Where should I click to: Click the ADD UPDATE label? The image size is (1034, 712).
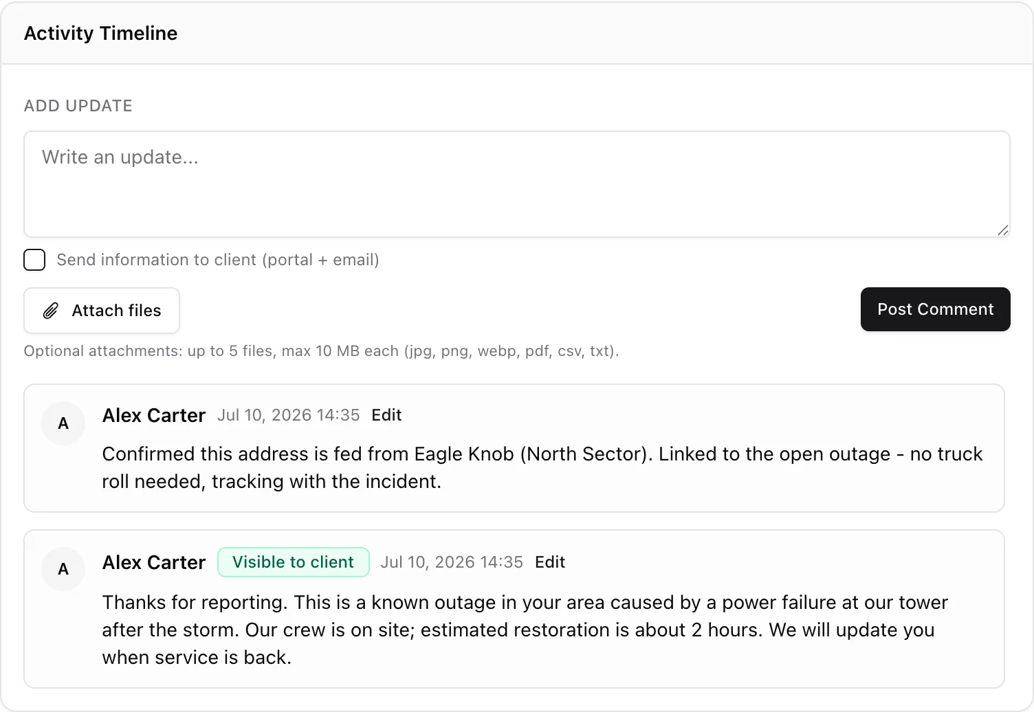tap(78, 106)
